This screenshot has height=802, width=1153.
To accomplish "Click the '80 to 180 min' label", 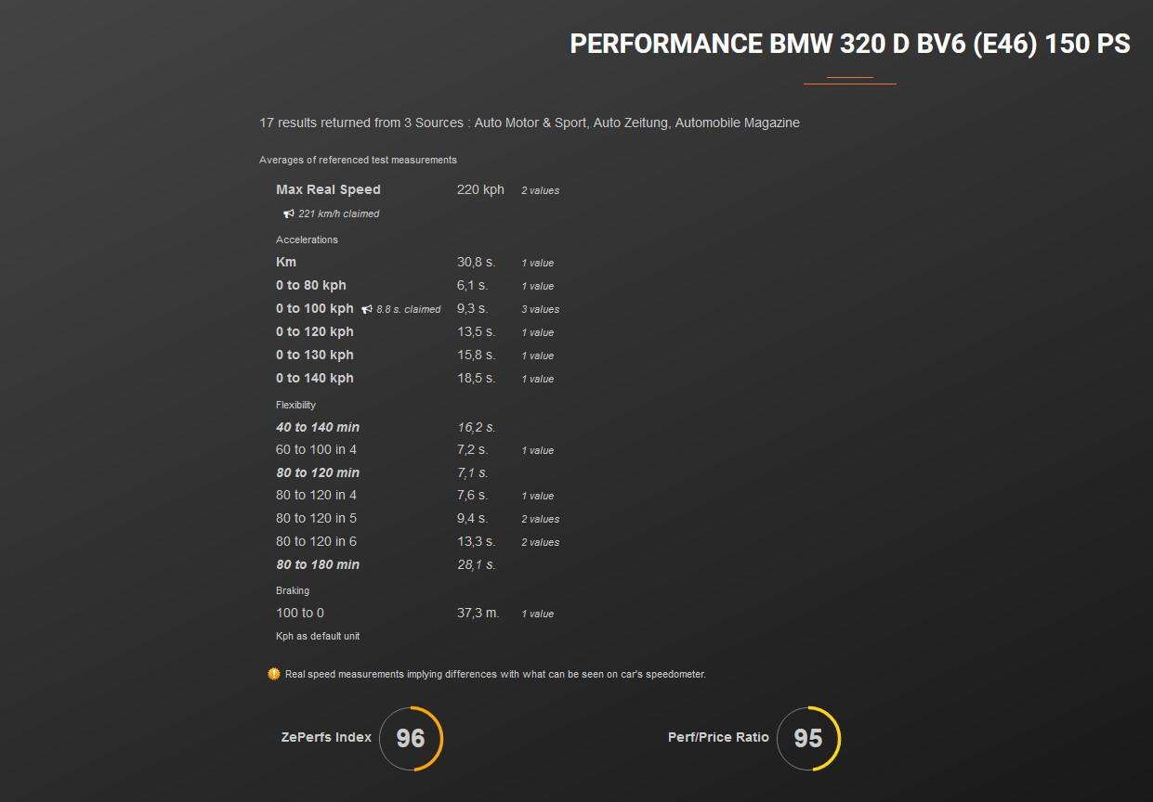I will click(318, 564).
